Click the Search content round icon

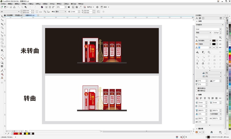tap(42, 7)
